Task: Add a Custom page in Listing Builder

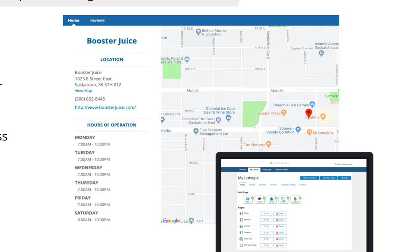Action: point(259,200)
